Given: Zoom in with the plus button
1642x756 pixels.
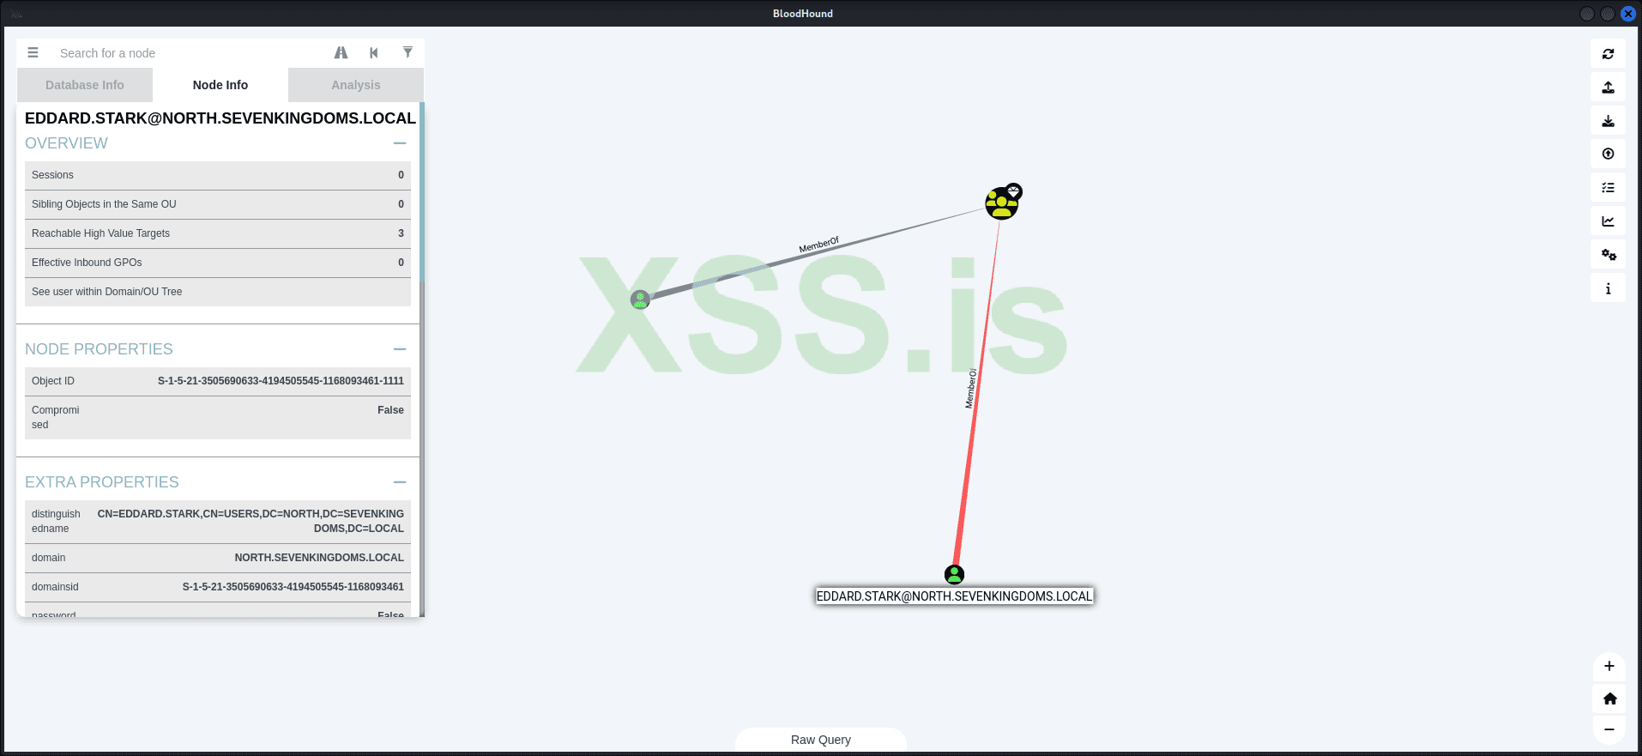Looking at the screenshot, I should pyautogui.click(x=1609, y=667).
